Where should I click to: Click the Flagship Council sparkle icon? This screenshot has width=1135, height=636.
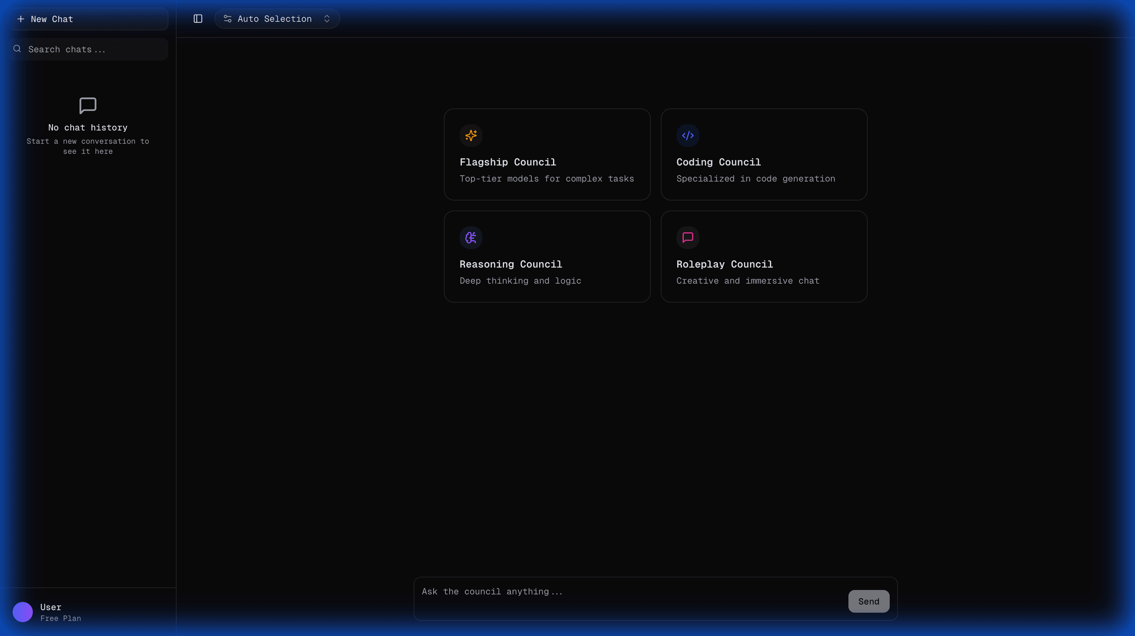point(471,135)
